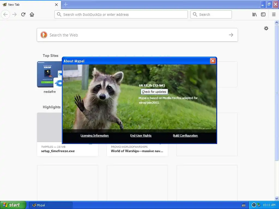Reload the current page

[x=23, y=14]
